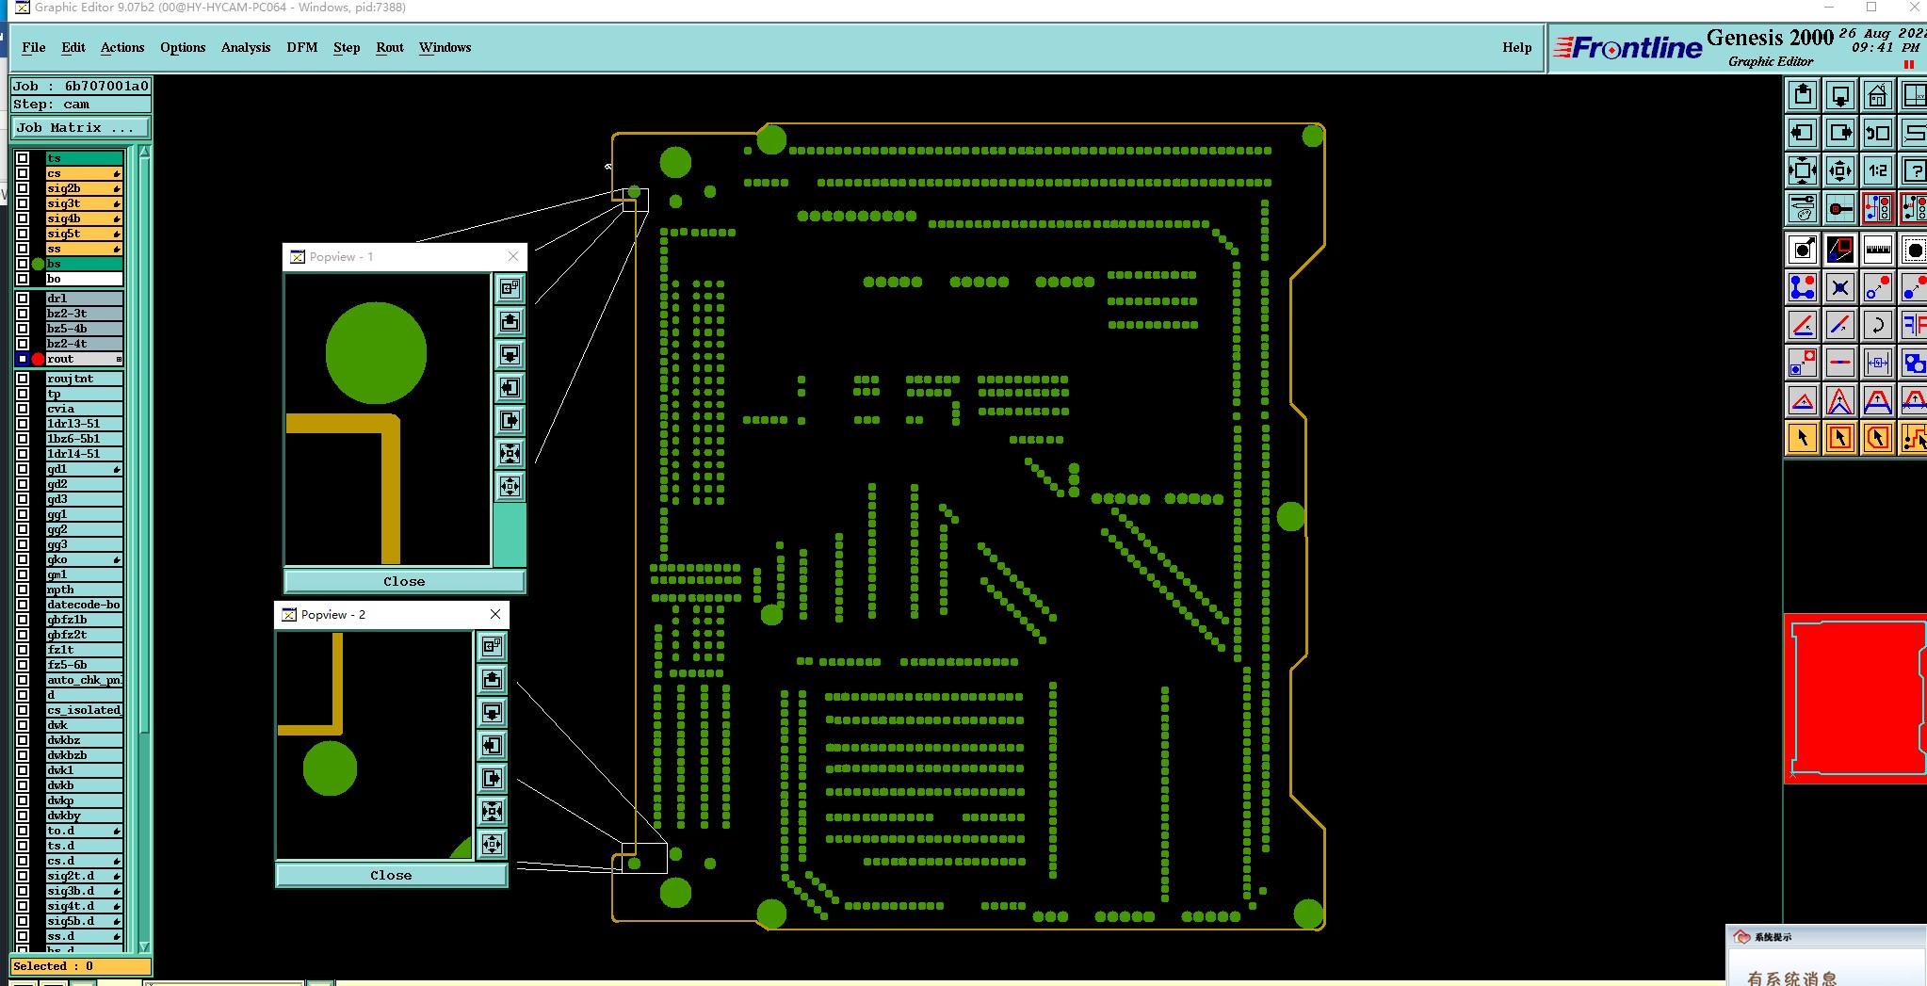Image resolution: width=1927 pixels, height=986 pixels.
Task: Click the zoom area rectangle icon
Action: [x=1840, y=250]
